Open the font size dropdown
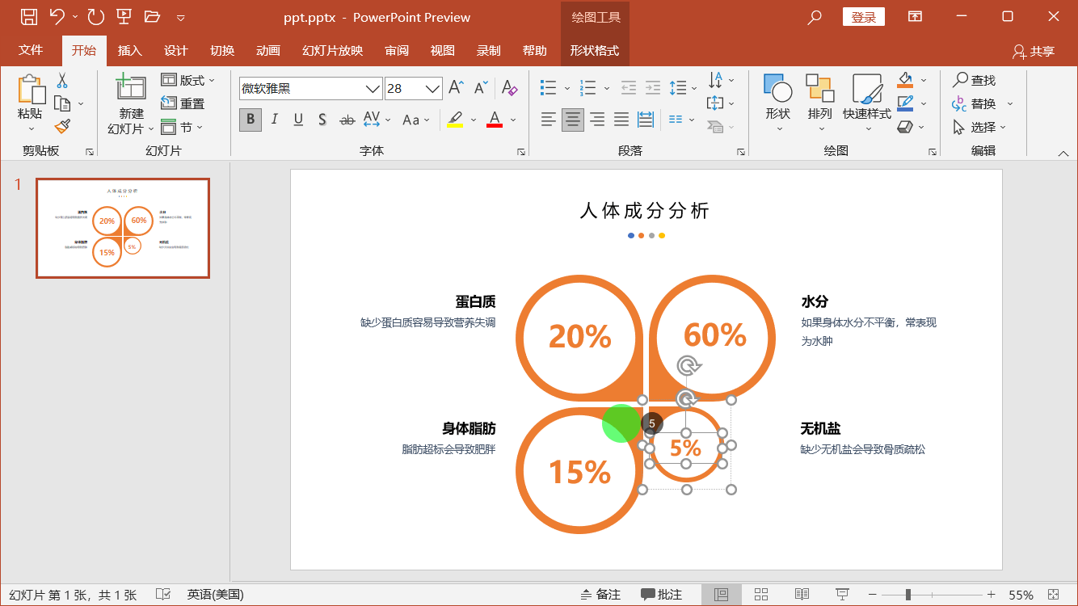 432,89
